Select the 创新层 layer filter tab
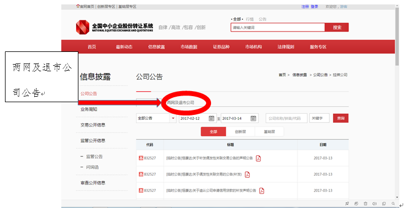Screen dimensions: 412x211 pos(240,131)
